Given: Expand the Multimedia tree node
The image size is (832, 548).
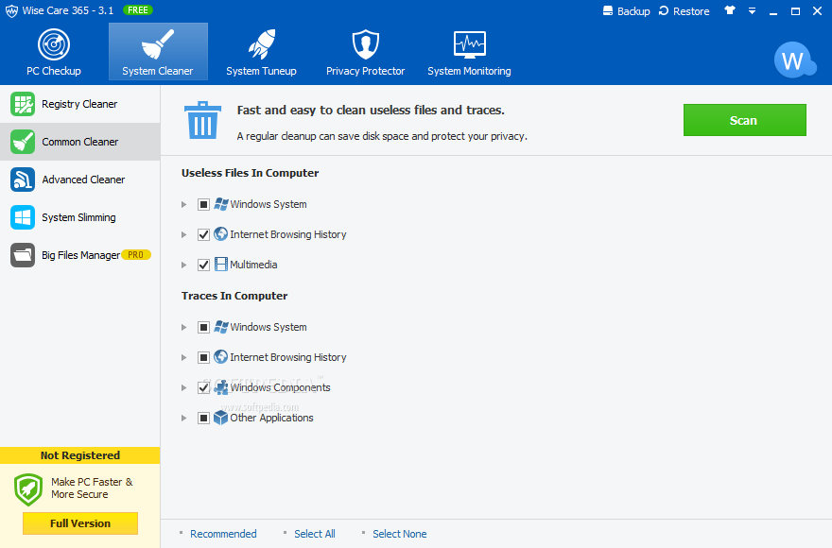Looking at the screenshot, I should tap(183, 265).
